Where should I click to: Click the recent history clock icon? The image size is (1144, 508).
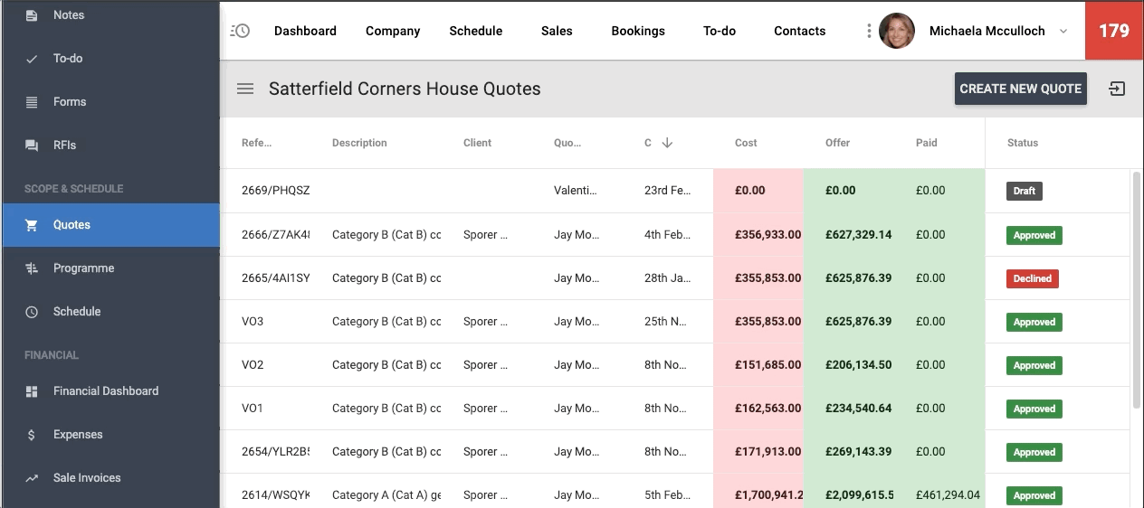240,31
